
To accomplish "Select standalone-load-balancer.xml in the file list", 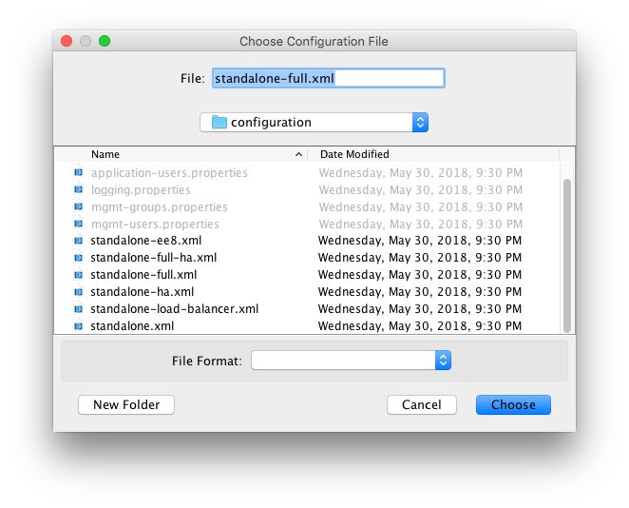I will (175, 309).
